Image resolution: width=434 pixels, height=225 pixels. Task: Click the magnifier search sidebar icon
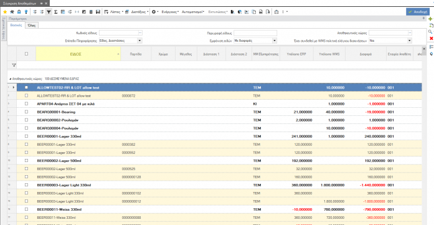pos(430,32)
